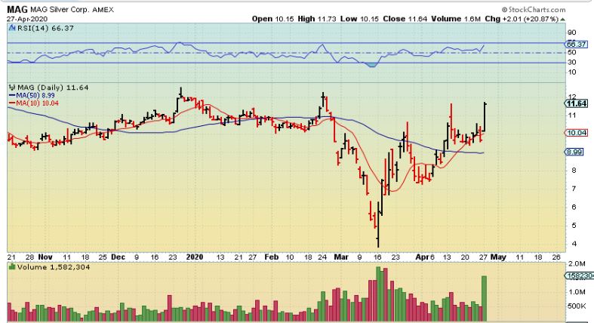Click the mid-March price bar with lowest low
The width and height of the screenshot is (594, 323).
point(377,224)
